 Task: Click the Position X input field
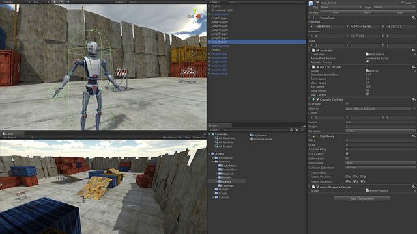[330, 27]
